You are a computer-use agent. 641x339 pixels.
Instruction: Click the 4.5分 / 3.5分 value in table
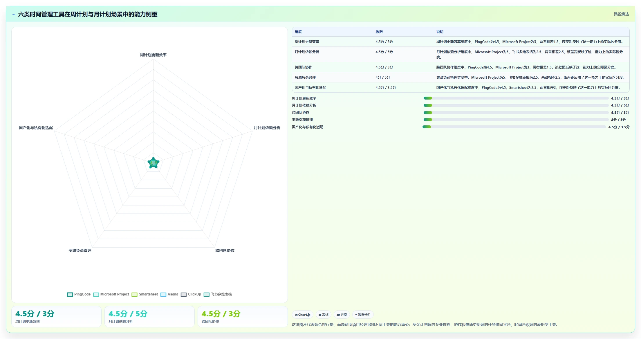[386, 88]
